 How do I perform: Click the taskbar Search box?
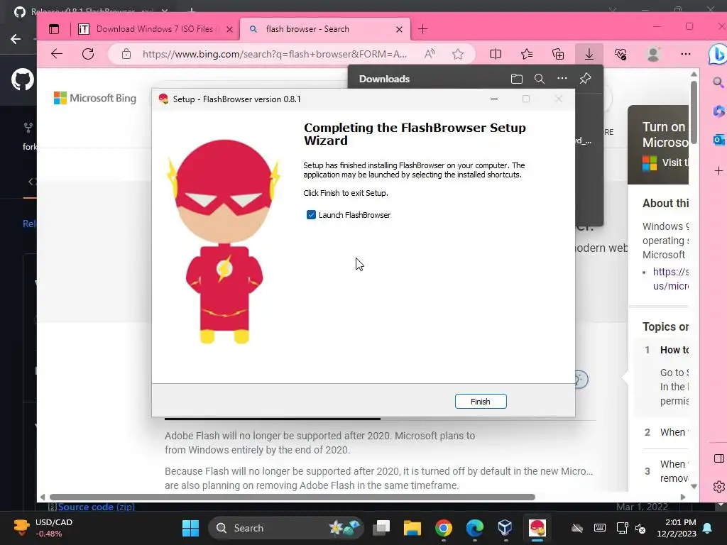pos(285,528)
